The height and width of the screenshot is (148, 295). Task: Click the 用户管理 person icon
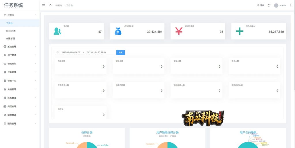5,55
